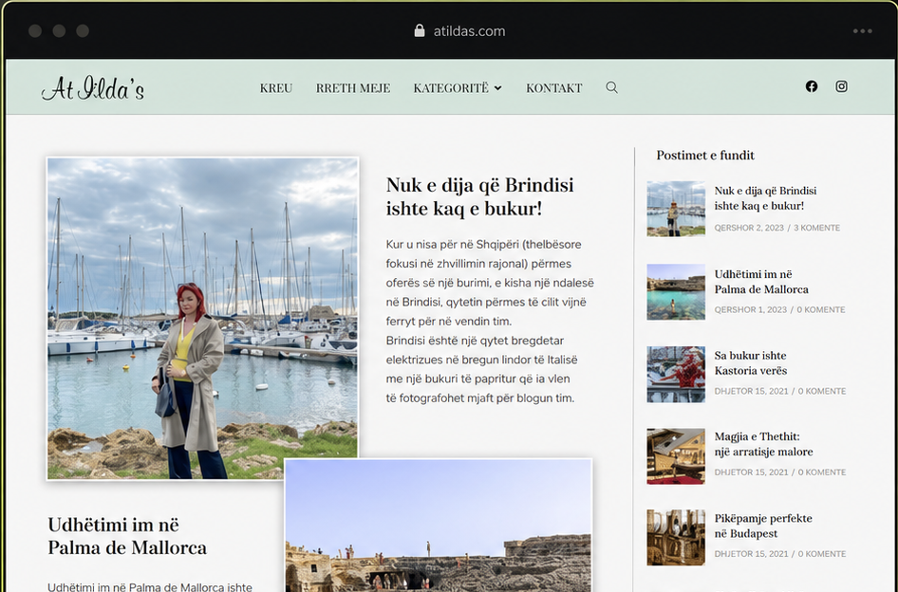Click 0 Komente under Kastoria post
The width and height of the screenshot is (898, 592).
pos(822,391)
